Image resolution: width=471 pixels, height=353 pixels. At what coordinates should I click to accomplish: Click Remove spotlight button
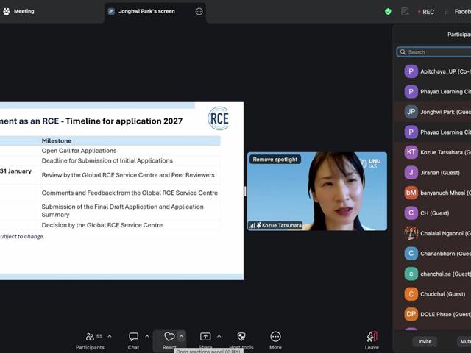[275, 160]
